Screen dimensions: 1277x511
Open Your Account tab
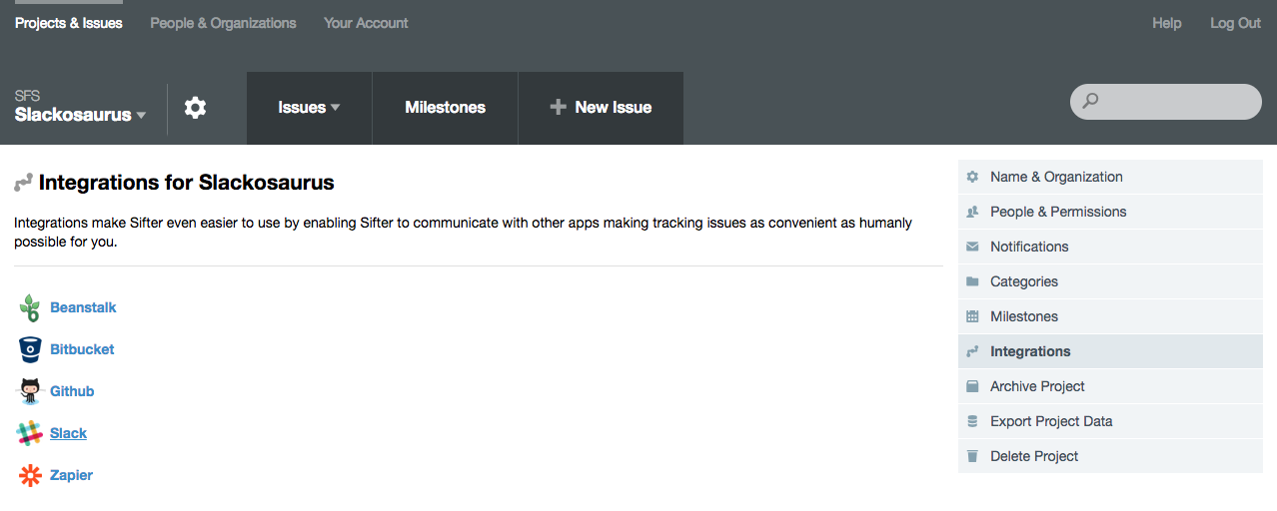pyautogui.click(x=366, y=22)
